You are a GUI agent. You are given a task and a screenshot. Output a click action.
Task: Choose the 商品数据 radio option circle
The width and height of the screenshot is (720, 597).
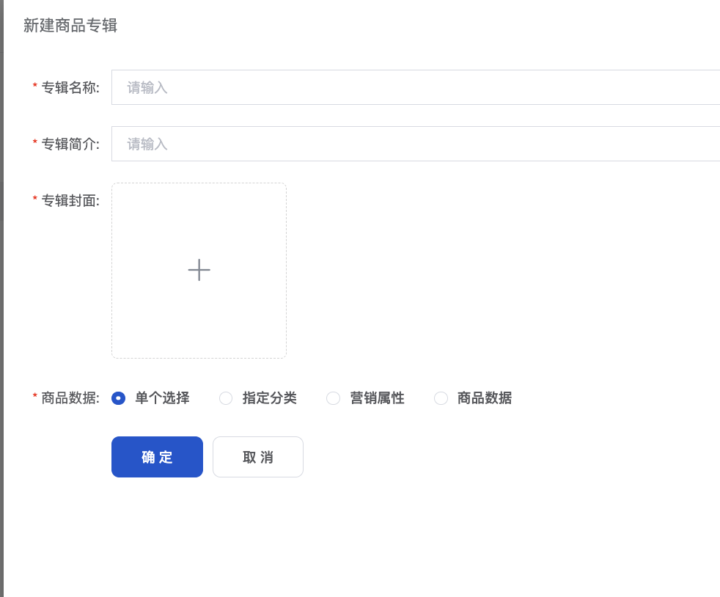tap(441, 398)
